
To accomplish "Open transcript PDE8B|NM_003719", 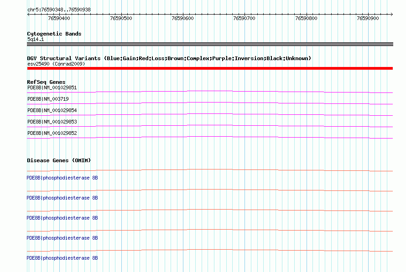I will [x=48, y=99].
